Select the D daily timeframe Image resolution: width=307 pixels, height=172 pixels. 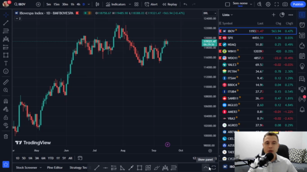point(84,4)
